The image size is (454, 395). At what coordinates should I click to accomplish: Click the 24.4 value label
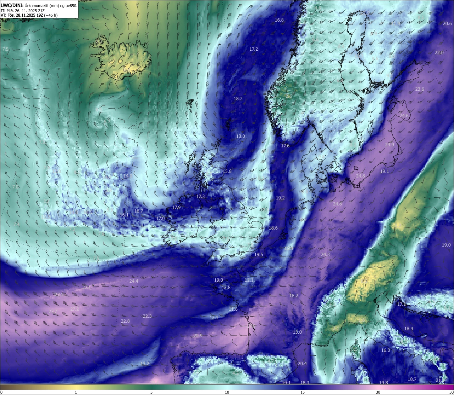(x=134, y=281)
